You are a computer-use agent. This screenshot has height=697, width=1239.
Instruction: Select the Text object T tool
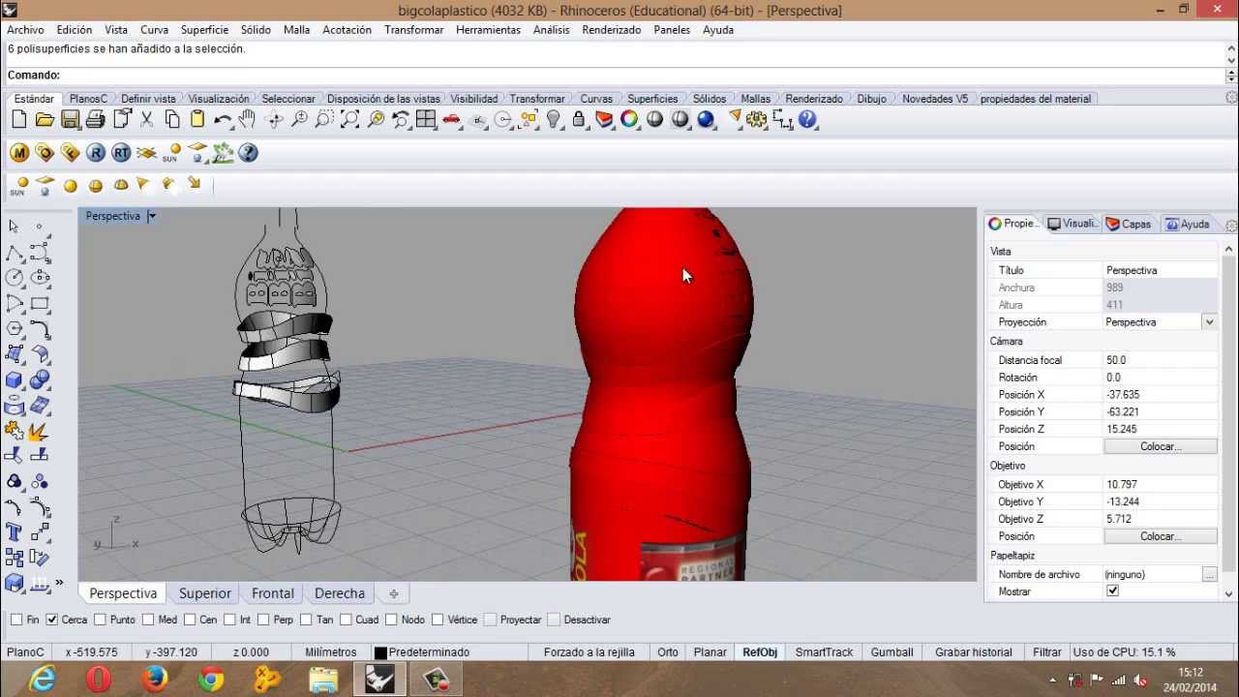tap(15, 532)
